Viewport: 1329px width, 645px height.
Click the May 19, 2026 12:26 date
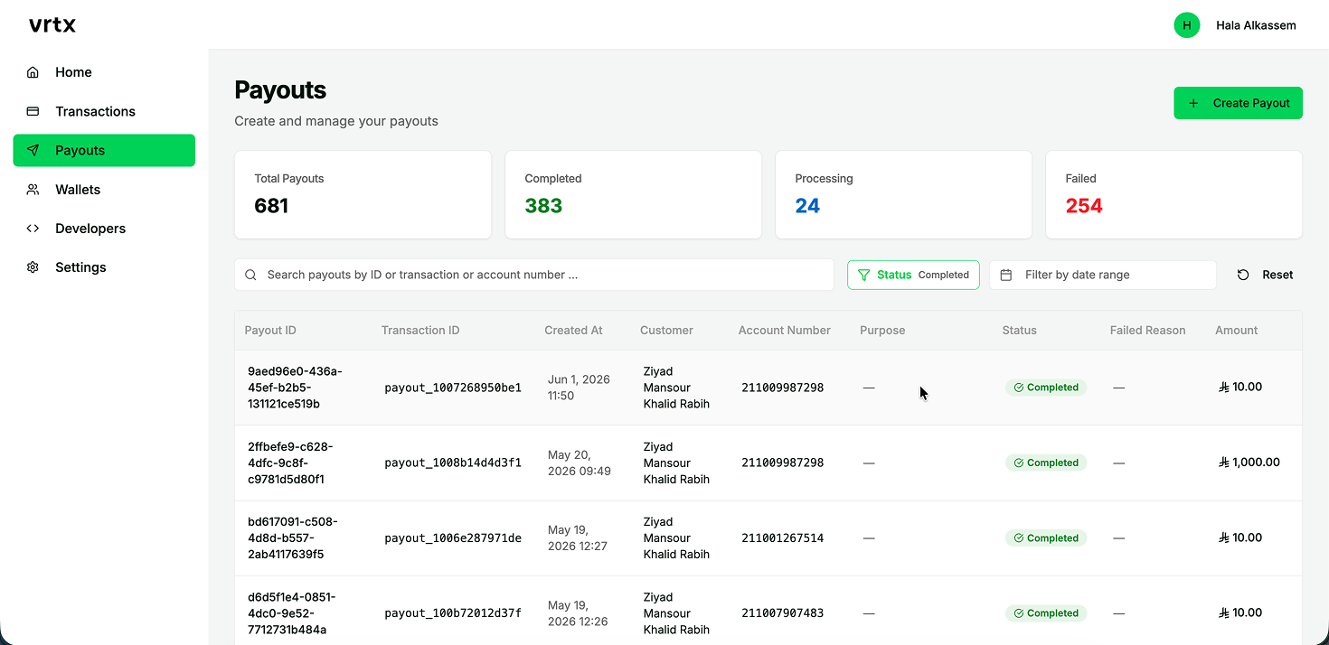tap(578, 613)
